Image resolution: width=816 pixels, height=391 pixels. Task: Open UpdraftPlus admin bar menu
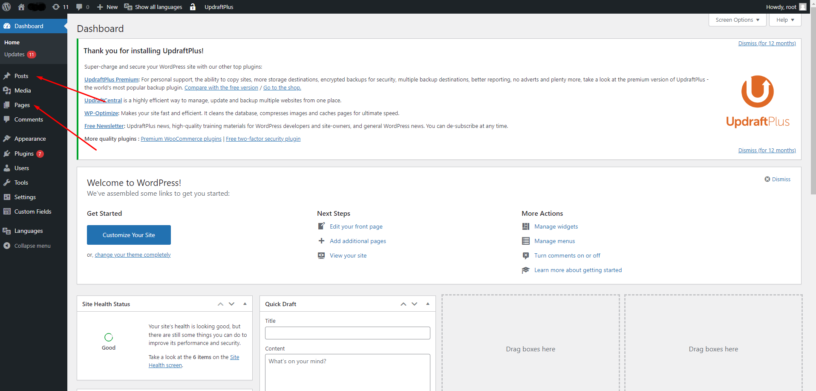click(x=219, y=7)
